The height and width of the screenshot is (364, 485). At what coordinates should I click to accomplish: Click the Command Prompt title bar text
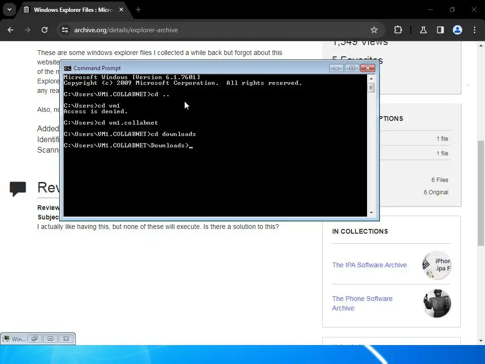97,68
